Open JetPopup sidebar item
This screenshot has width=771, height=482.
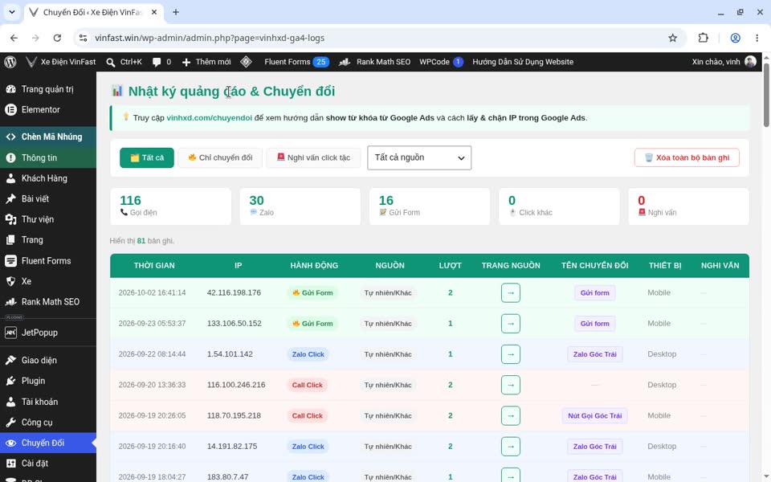click(x=48, y=333)
